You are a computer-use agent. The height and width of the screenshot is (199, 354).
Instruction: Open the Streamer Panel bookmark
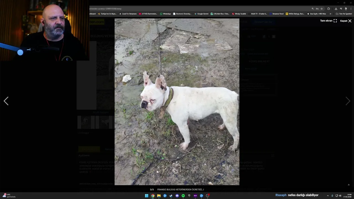276,14
